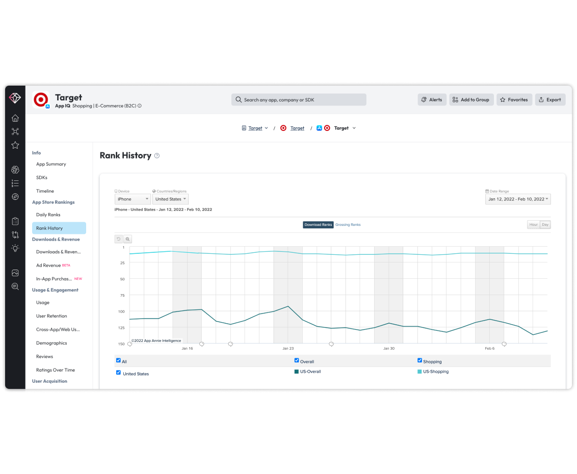Open the Device dropdown showing iPhone
This screenshot has height=474, width=577.
(133, 199)
